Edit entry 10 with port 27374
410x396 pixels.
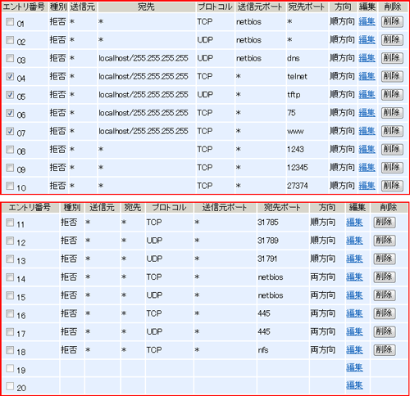pyautogui.click(x=367, y=186)
